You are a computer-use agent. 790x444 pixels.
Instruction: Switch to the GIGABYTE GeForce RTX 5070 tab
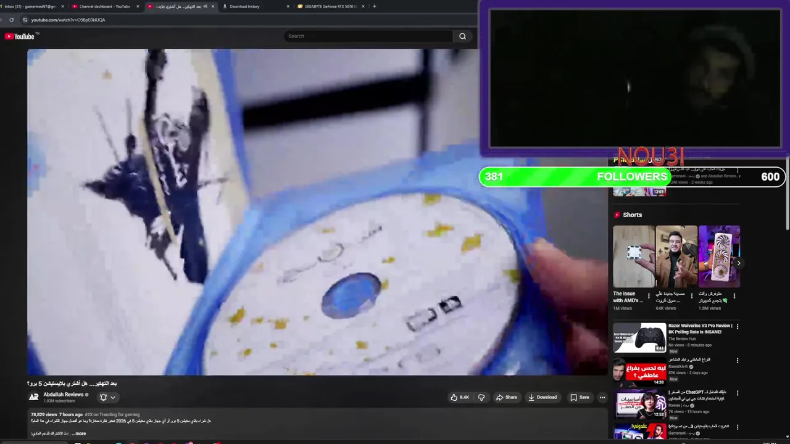click(x=331, y=6)
